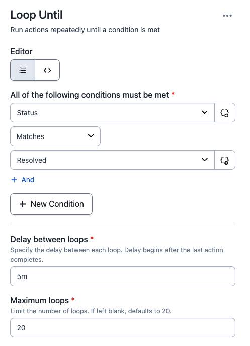The width and height of the screenshot is (250, 346).
Task: Open the Status field dropdown
Action: coord(113,112)
